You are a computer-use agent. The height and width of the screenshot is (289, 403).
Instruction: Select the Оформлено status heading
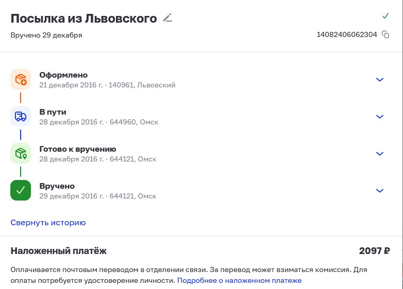click(63, 75)
